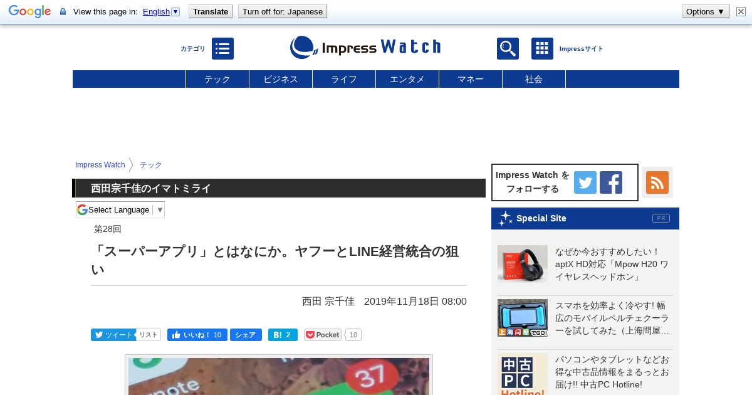Save the article to Pocket
This screenshot has height=395, width=752.
[x=323, y=335]
